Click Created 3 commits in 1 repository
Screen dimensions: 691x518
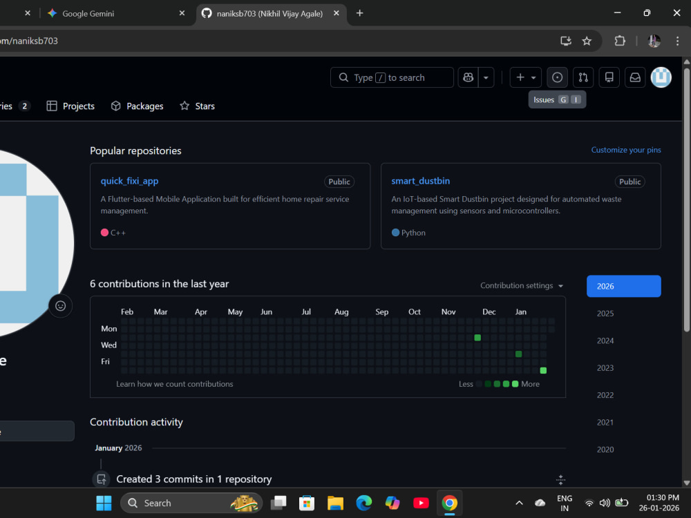(194, 479)
